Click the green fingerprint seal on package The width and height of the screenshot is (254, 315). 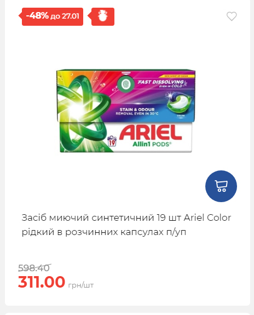tap(125, 84)
